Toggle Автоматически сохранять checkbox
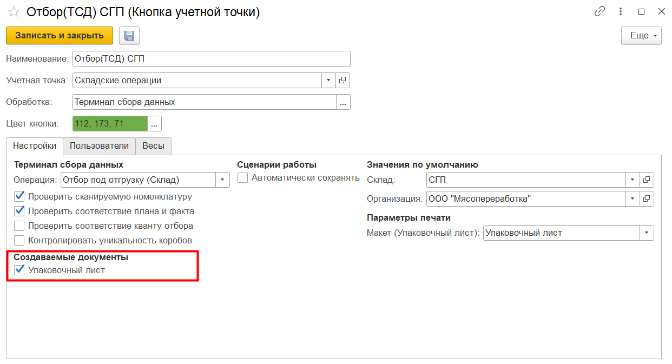This screenshot has width=672, height=364. pyautogui.click(x=242, y=178)
